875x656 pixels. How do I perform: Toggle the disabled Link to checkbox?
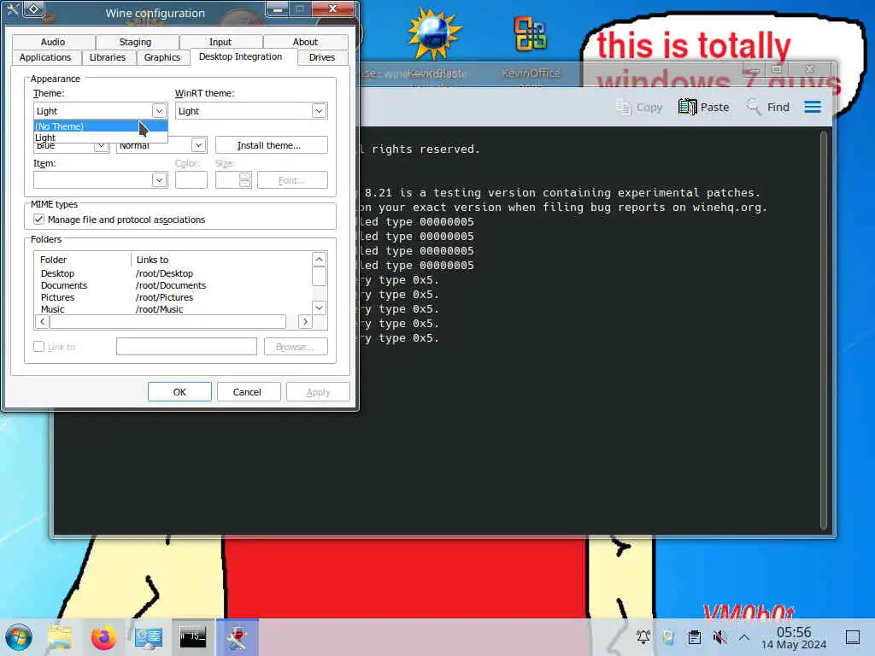pyautogui.click(x=38, y=347)
